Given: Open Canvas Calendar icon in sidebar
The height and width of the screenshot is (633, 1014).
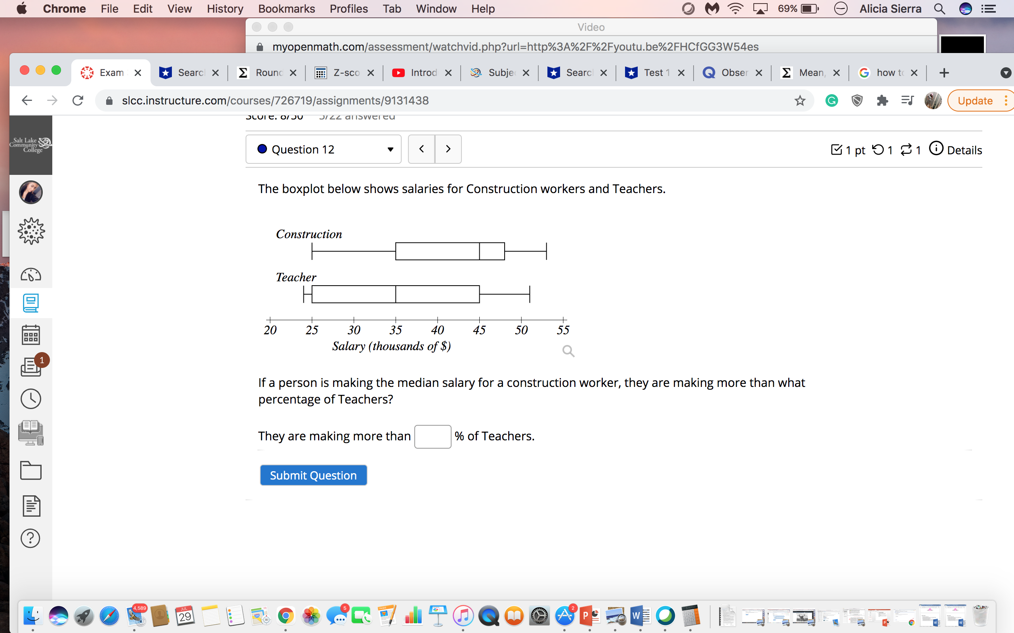Looking at the screenshot, I should coord(30,335).
